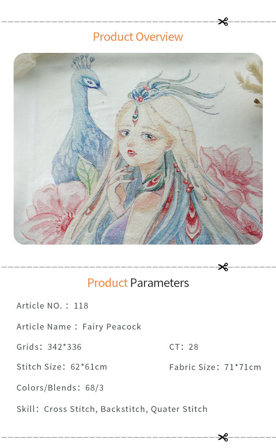Screen dimensions: 276x448
Task: Click the CT: 28 parameter
Action: pyautogui.click(x=184, y=347)
